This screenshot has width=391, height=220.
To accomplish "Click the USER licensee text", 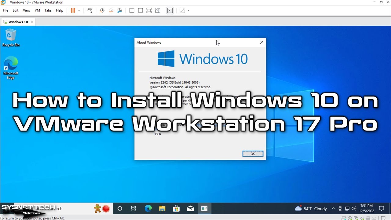I will [157, 134].
